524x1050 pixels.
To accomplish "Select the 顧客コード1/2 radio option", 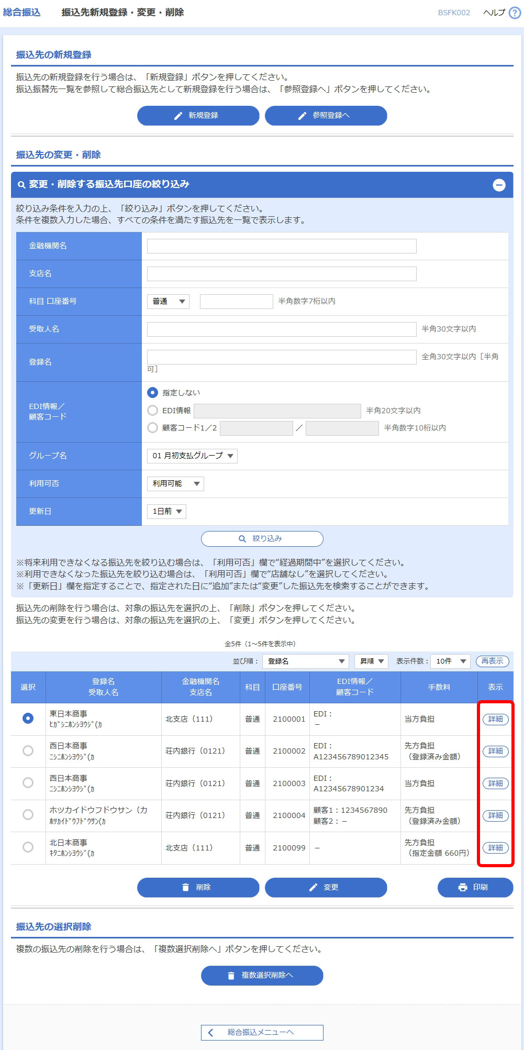I will coord(153,428).
